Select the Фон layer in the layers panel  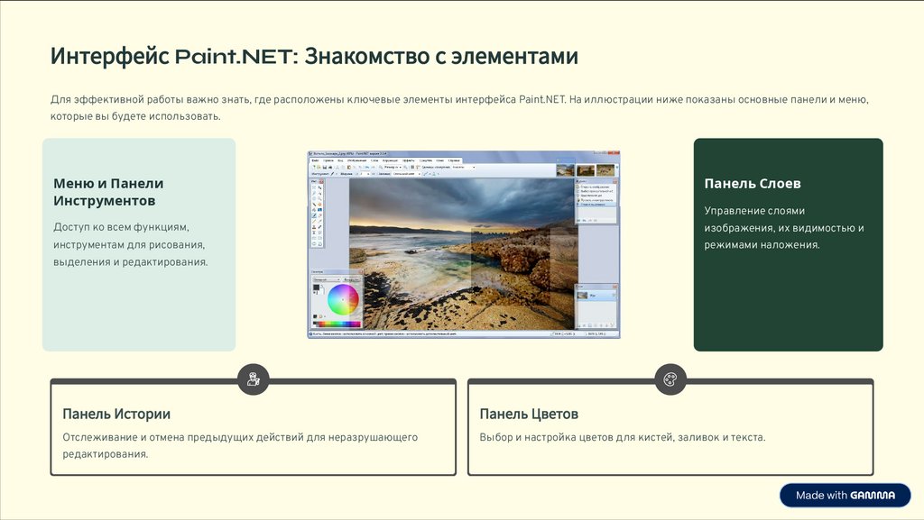point(596,296)
